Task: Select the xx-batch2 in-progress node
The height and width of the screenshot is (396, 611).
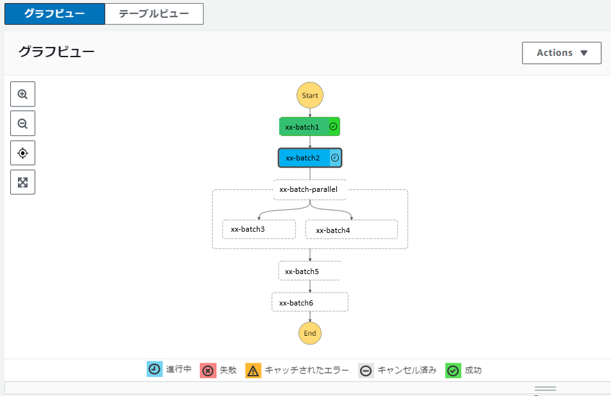Action: click(x=309, y=157)
